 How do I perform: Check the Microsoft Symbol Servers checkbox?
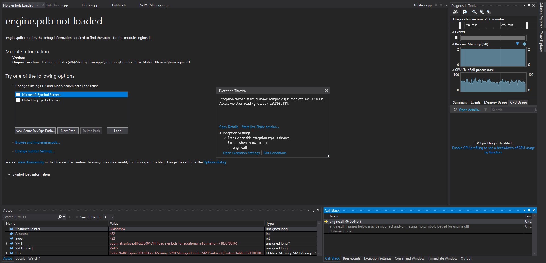coord(18,95)
